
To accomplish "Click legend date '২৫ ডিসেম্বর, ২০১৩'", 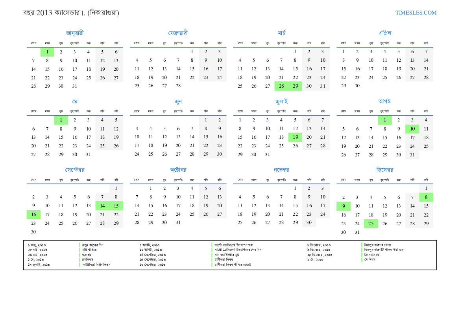I will [320, 255].
